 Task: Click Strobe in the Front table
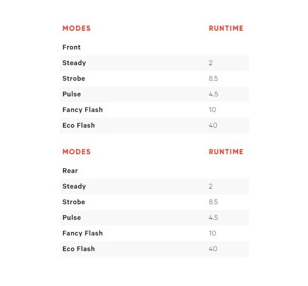73,78
